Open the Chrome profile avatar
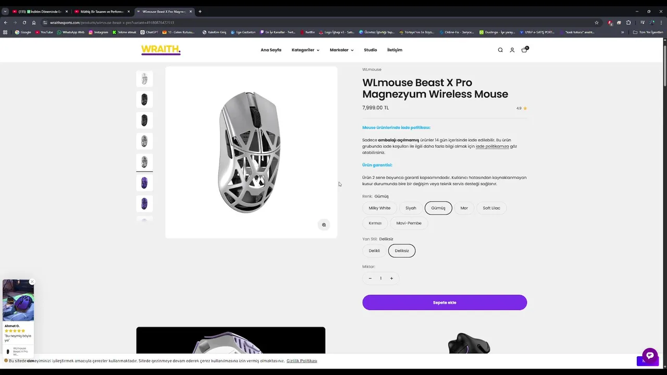 652,22
